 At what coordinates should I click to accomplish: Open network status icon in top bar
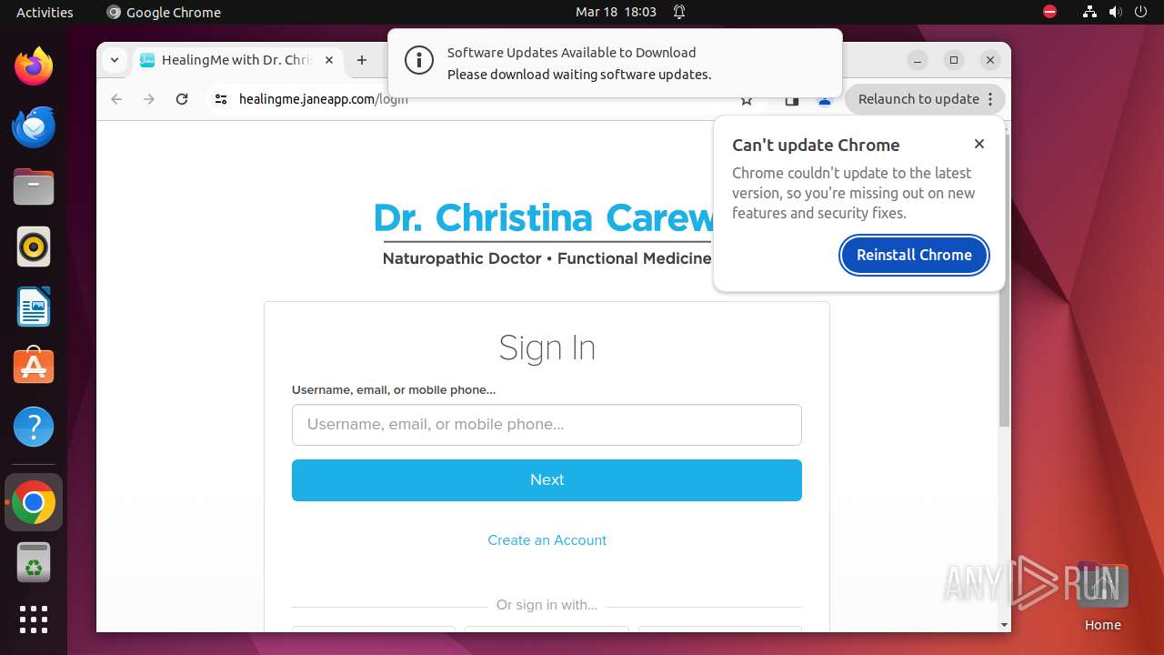(x=1089, y=12)
